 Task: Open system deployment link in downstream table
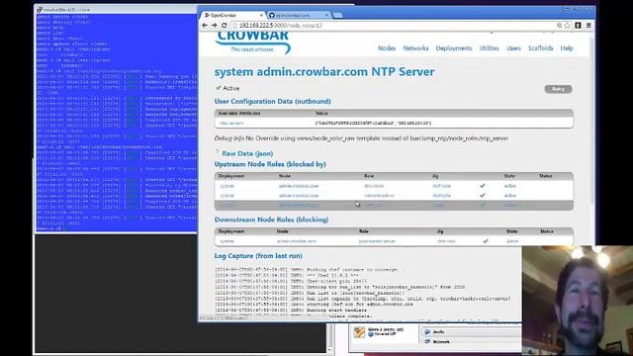click(x=226, y=241)
